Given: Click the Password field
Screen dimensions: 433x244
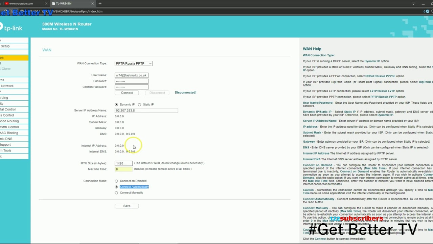Looking at the screenshot, I should (131, 81).
